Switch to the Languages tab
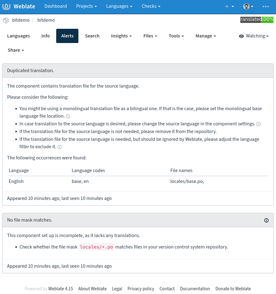The height and width of the screenshot is (294, 276). (x=19, y=36)
